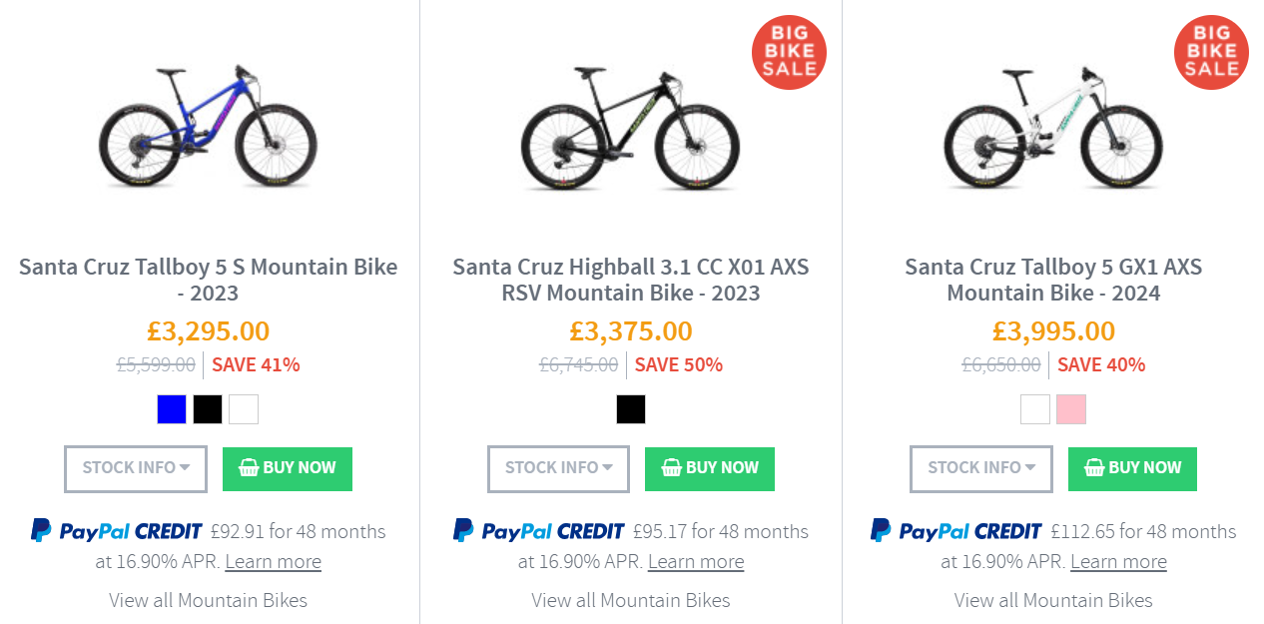The height and width of the screenshot is (624, 1264).
Task: Buy the Santa Cruz Highball 3.1 CC now
Action: [x=710, y=468]
